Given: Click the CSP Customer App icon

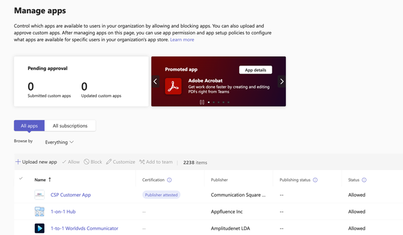Looking at the screenshot, I should tap(40, 195).
